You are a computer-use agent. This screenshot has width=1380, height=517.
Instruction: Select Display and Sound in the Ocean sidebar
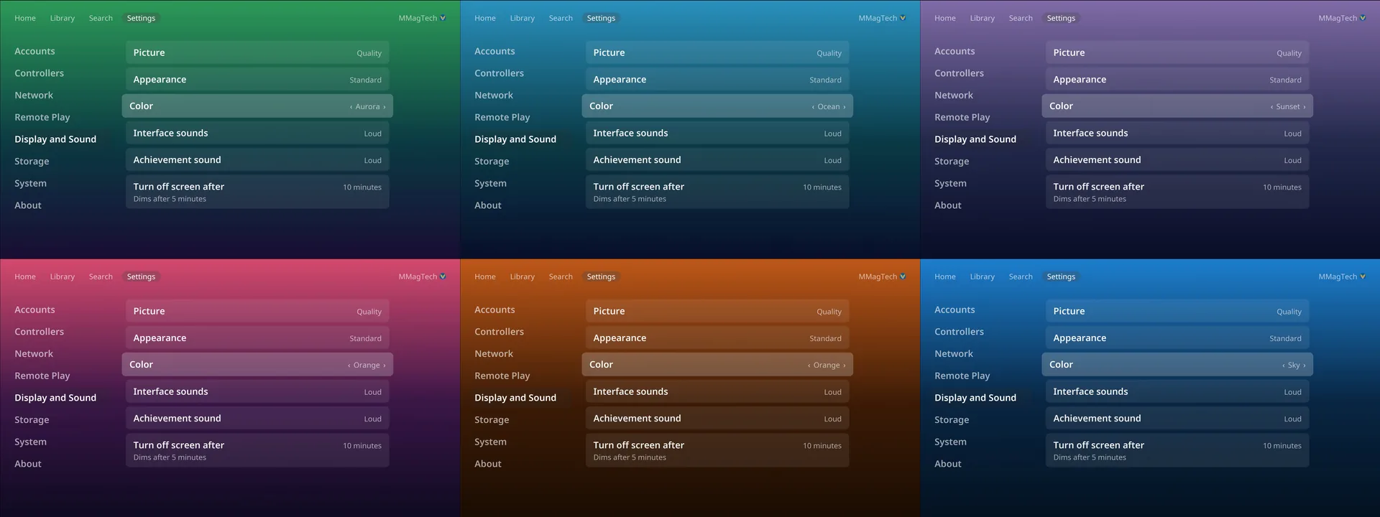click(x=515, y=139)
